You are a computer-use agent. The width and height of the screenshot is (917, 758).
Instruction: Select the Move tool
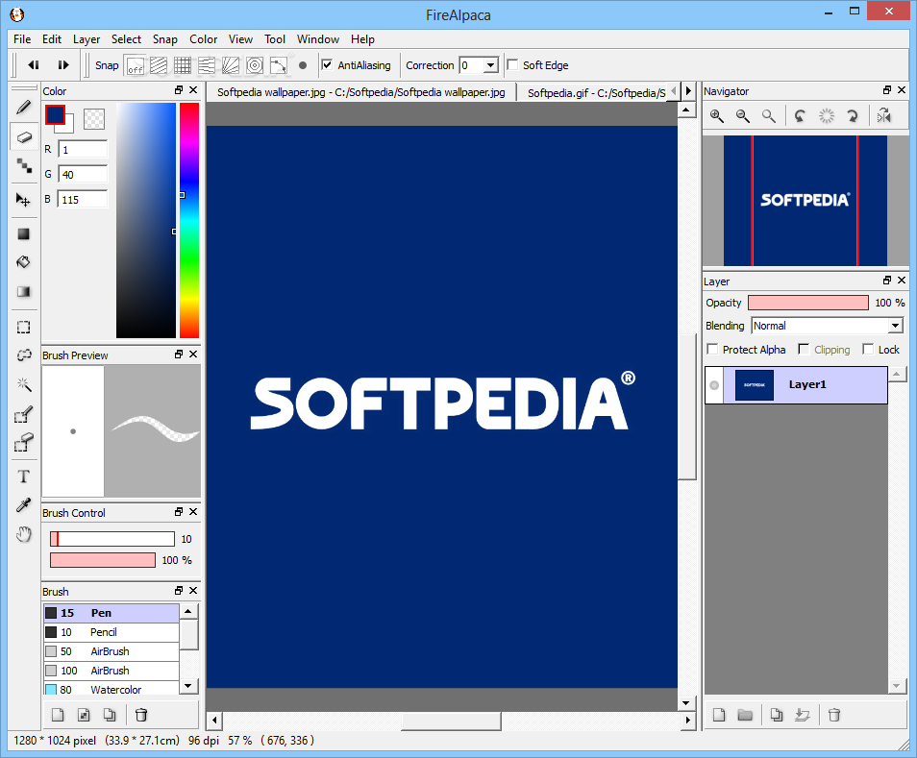point(23,200)
